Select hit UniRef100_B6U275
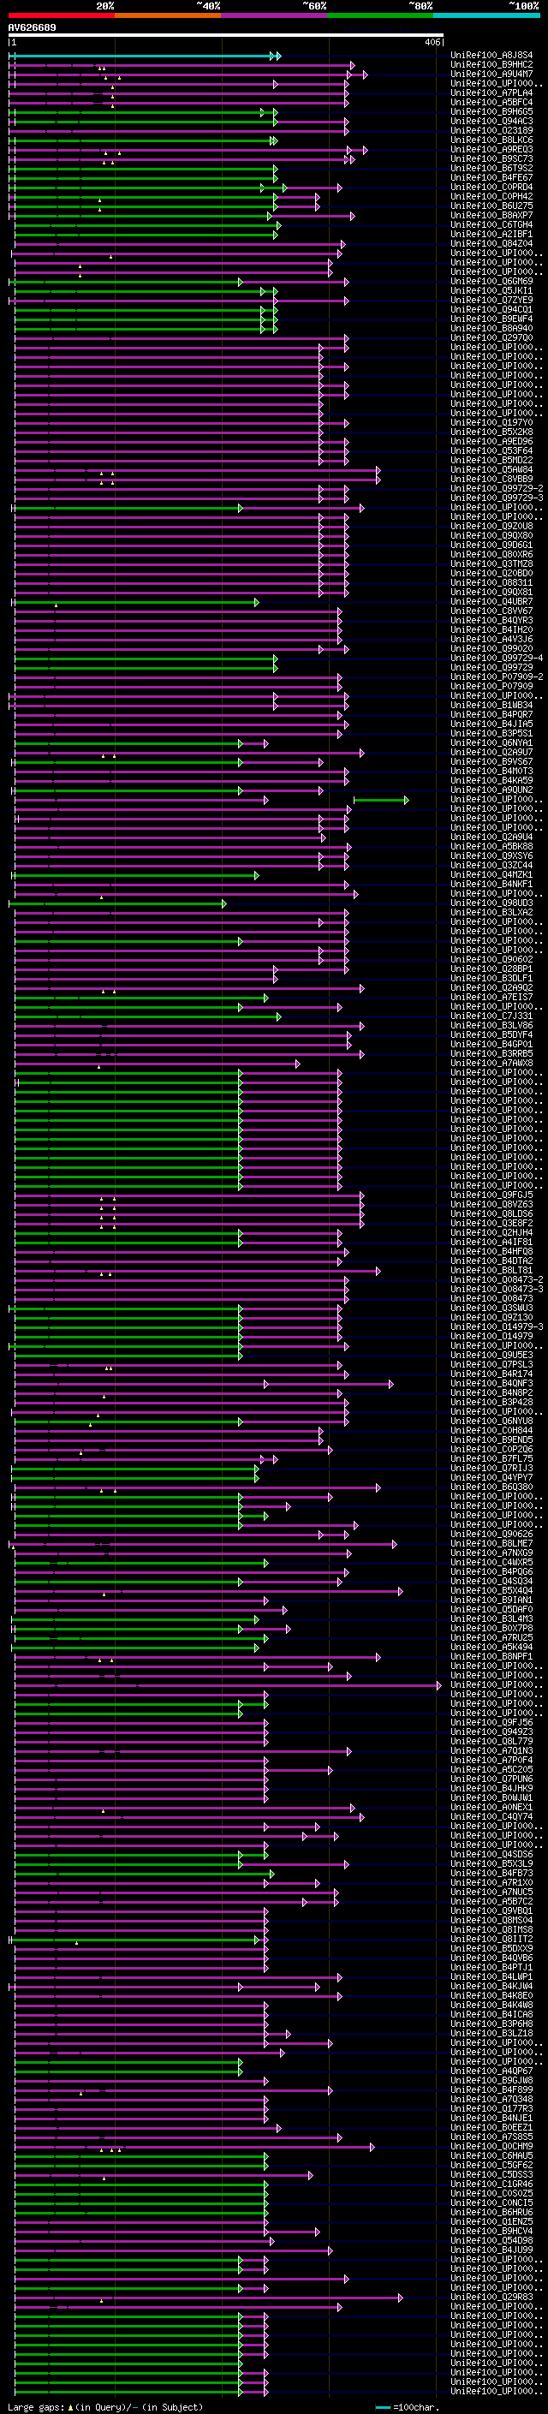Image resolution: width=548 pixels, height=2414 pixels. coord(491,206)
